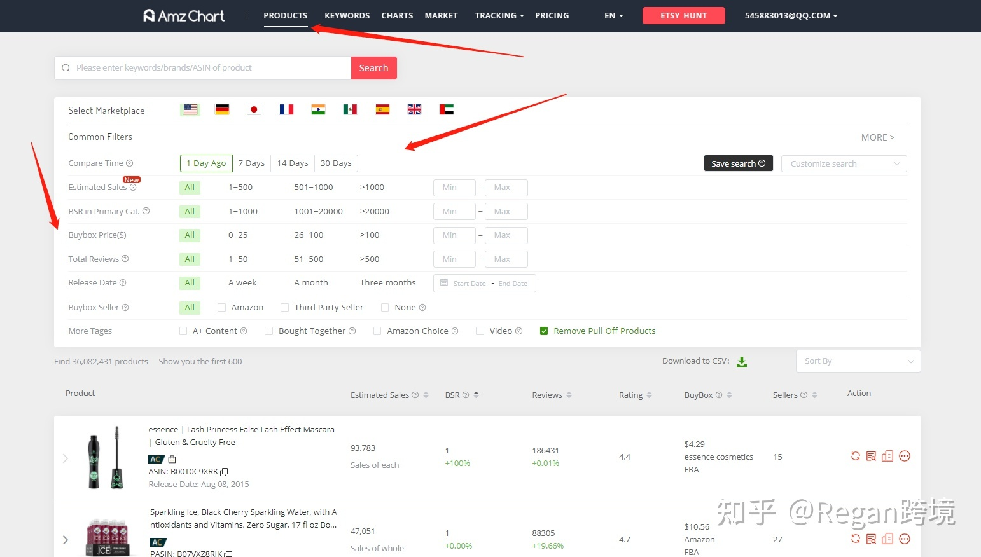Select the 30 Days compare tab
The height and width of the screenshot is (557, 981).
[x=336, y=163]
